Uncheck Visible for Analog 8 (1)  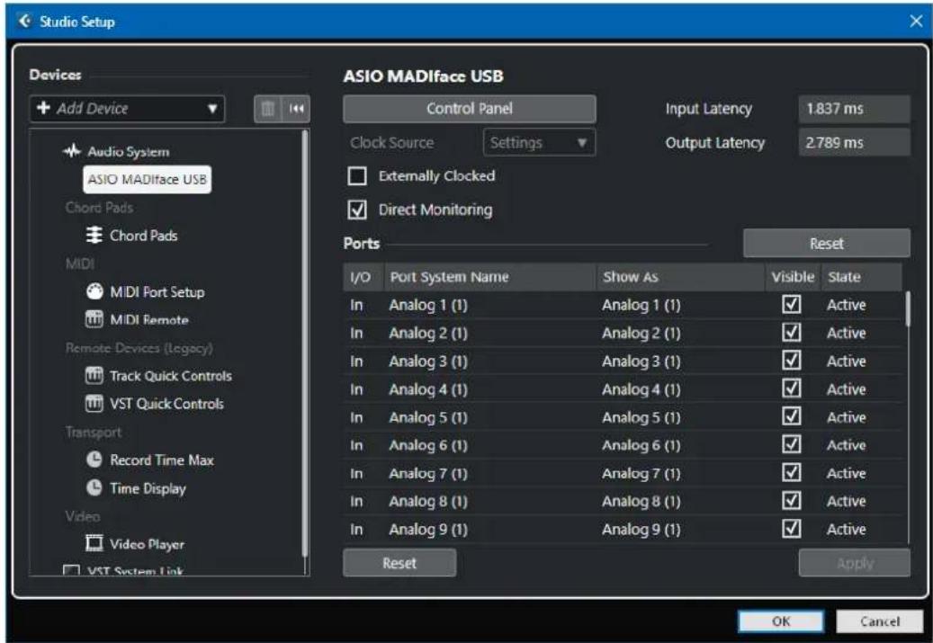(x=792, y=500)
